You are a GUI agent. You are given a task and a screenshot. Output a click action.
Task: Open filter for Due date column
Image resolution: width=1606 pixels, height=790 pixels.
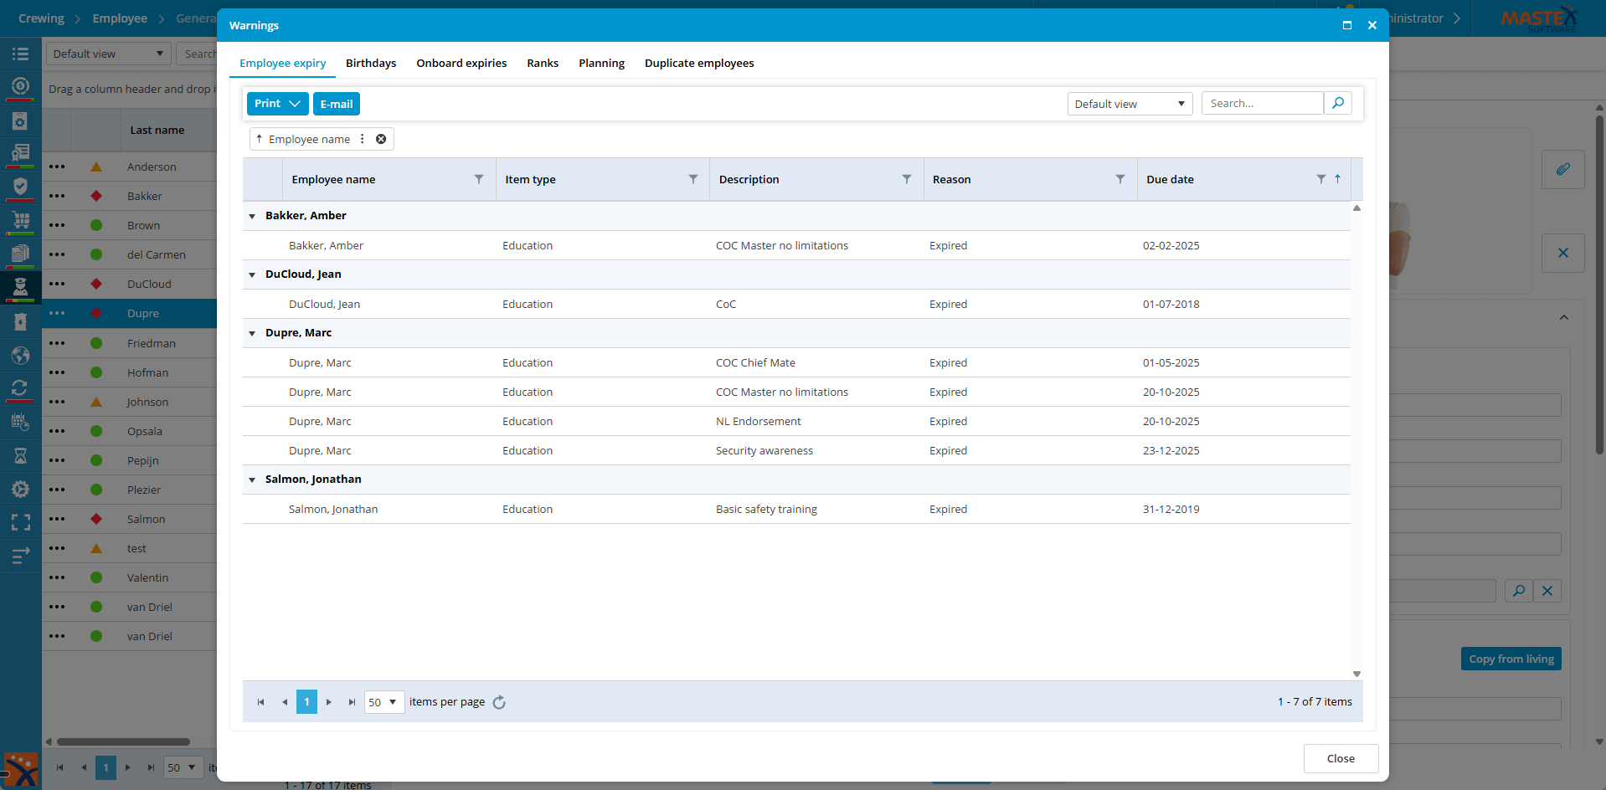1320,179
